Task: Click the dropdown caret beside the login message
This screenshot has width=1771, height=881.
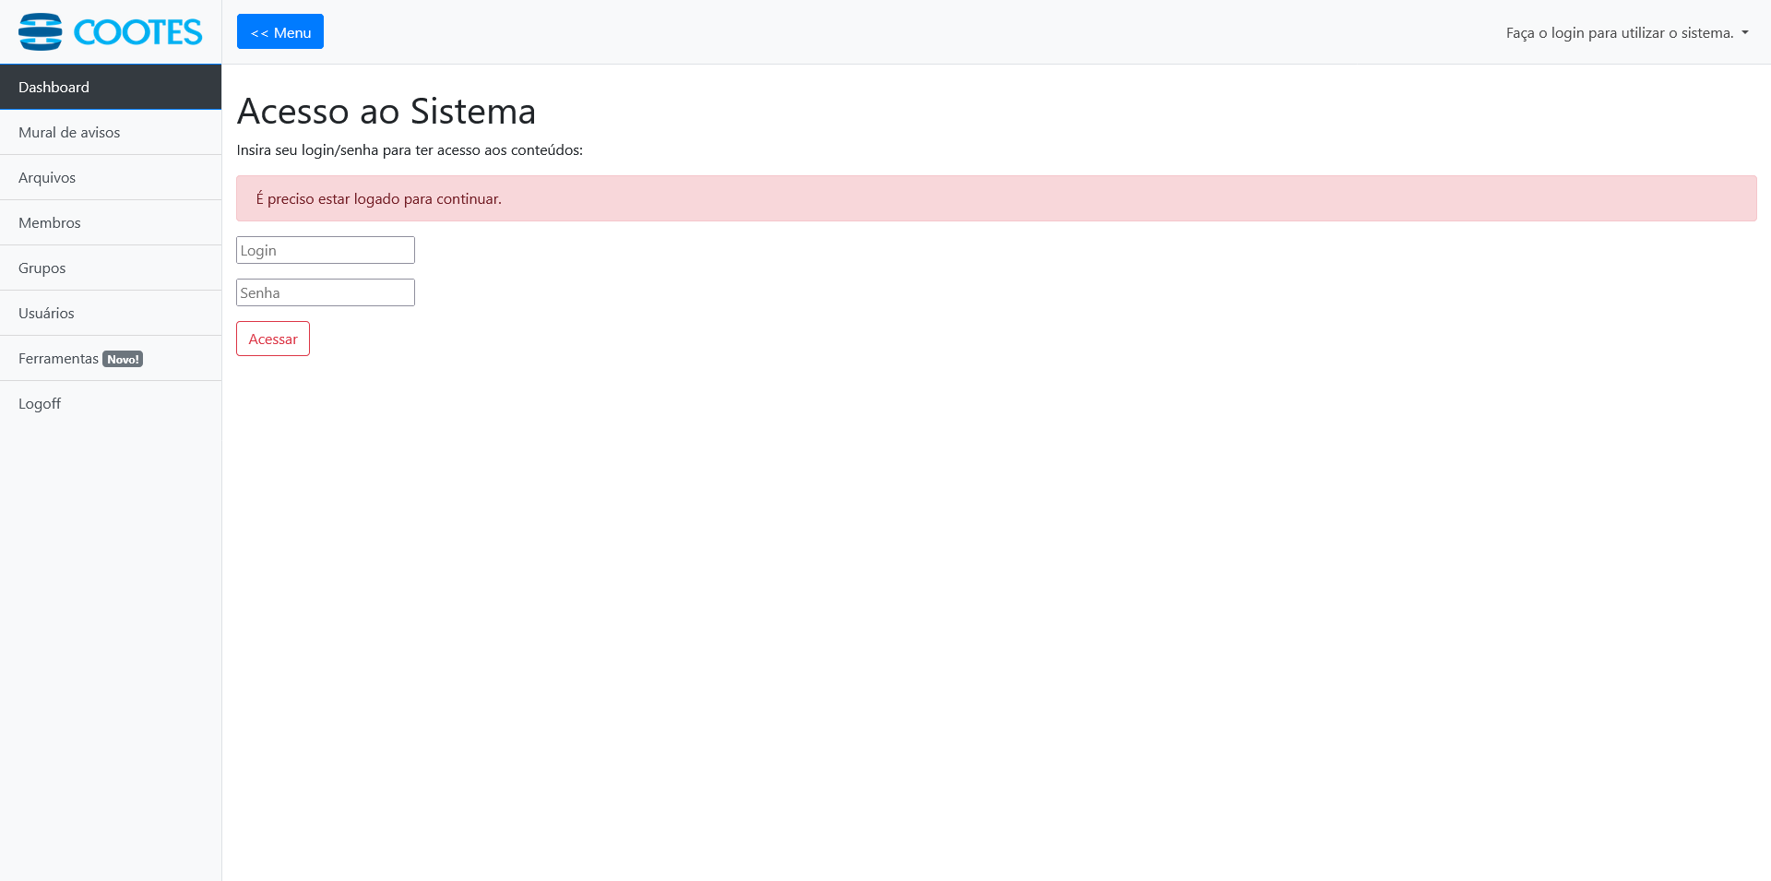Action: coord(1744,35)
